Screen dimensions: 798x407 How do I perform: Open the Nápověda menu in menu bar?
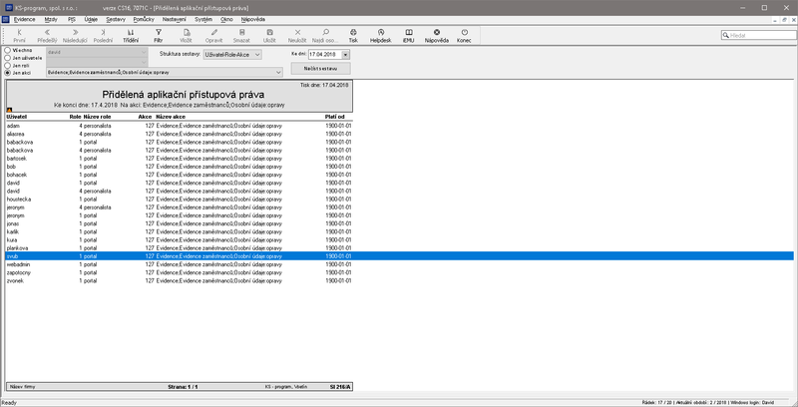[x=253, y=19]
